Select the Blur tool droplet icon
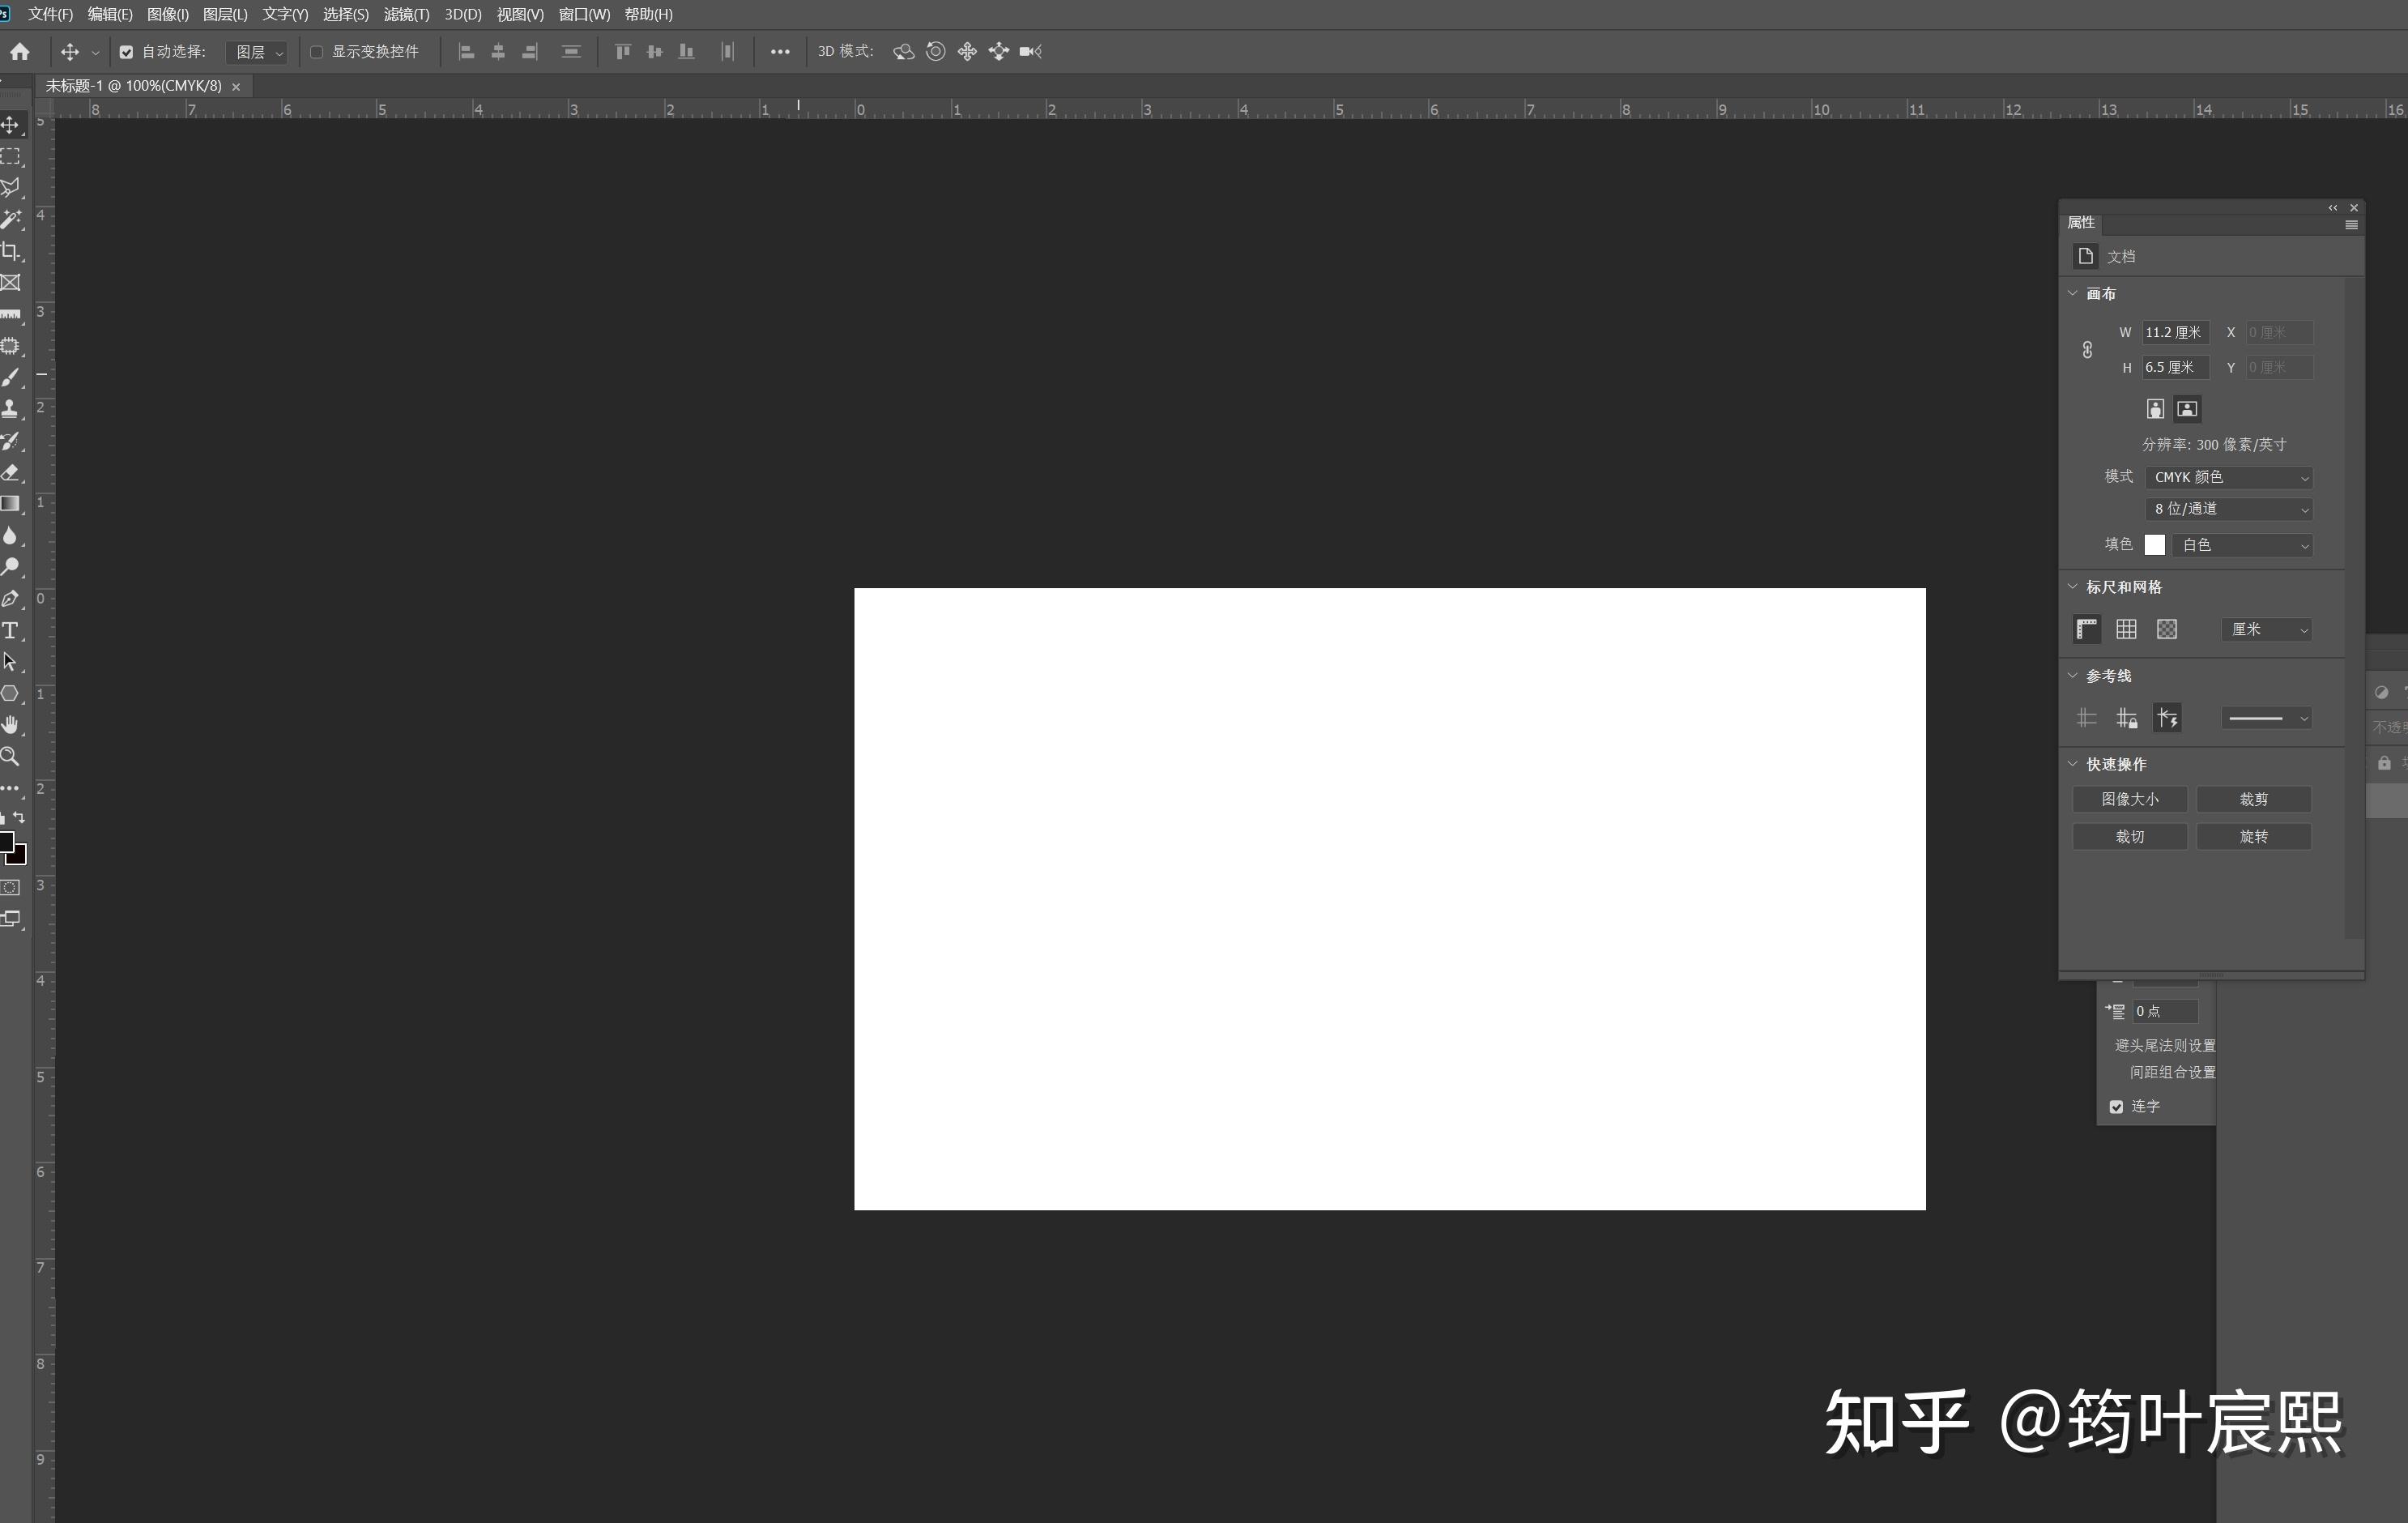 [10, 536]
